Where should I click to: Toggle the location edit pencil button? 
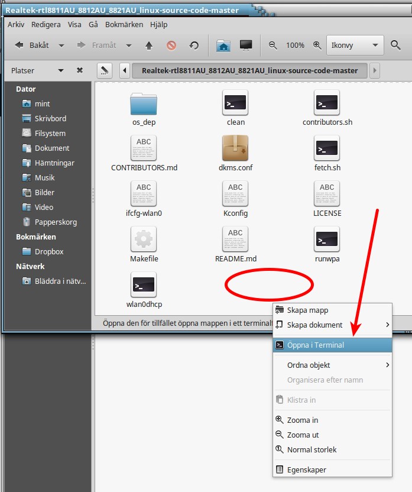(105, 70)
